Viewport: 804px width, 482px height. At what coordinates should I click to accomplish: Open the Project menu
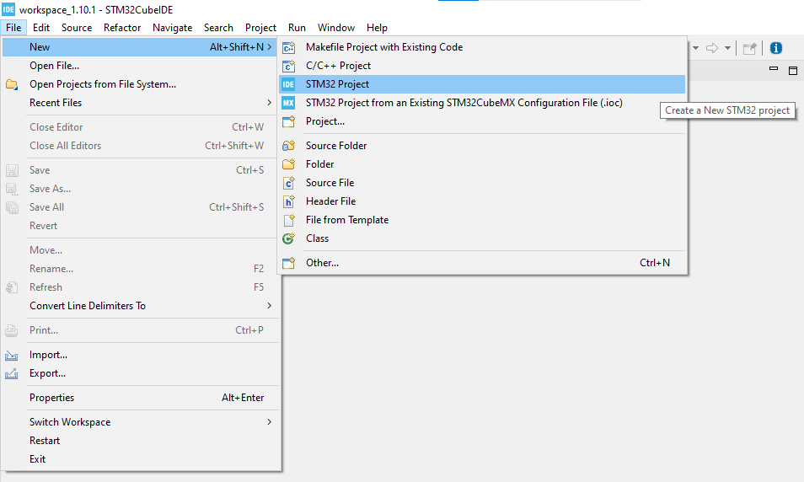(x=260, y=28)
